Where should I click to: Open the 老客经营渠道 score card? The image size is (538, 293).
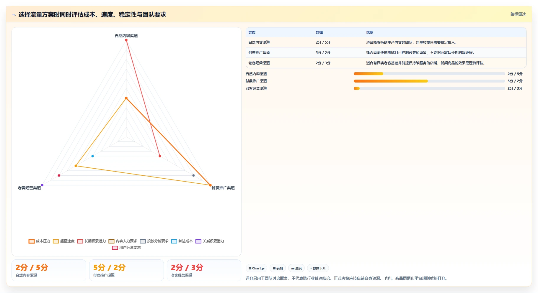204,270
